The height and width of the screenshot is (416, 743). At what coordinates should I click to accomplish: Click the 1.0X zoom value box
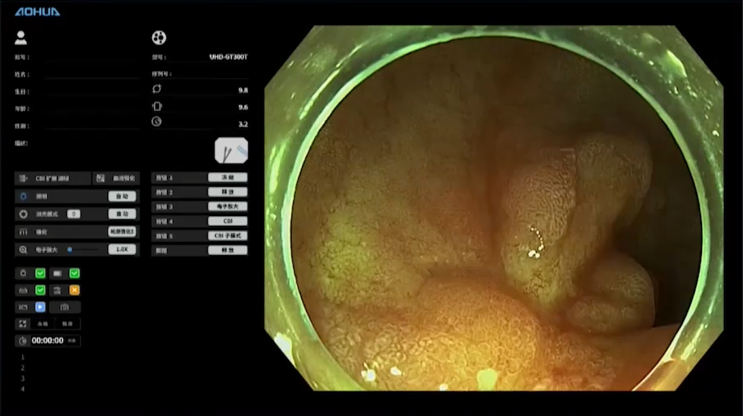122,249
